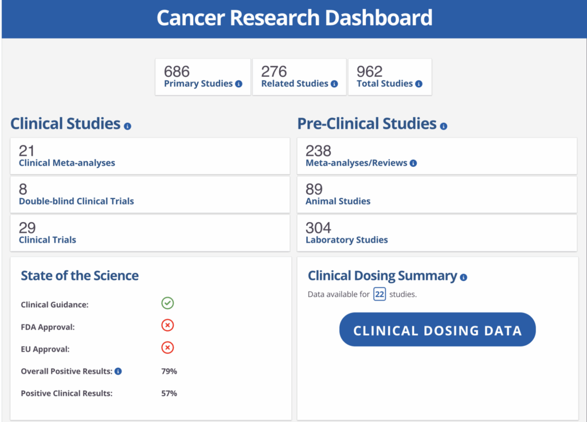Open the Animal Studies link
The width and height of the screenshot is (587, 422).
(x=338, y=201)
